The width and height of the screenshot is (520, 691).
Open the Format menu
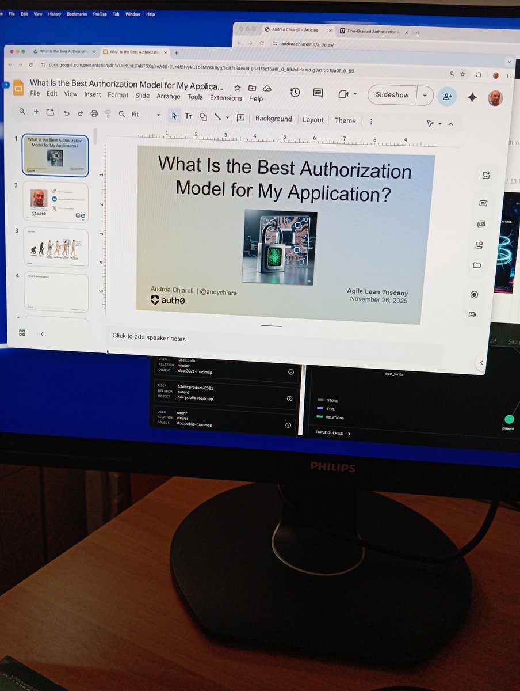pos(118,95)
